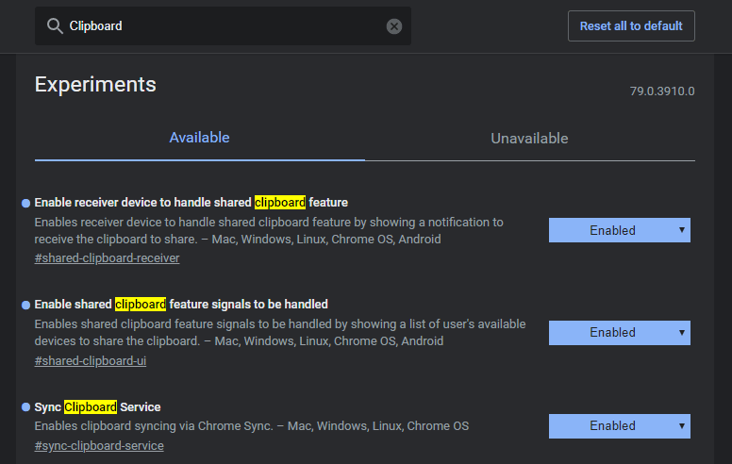
Task: Click blue dot beside receiver device flag
Action: [25, 203]
